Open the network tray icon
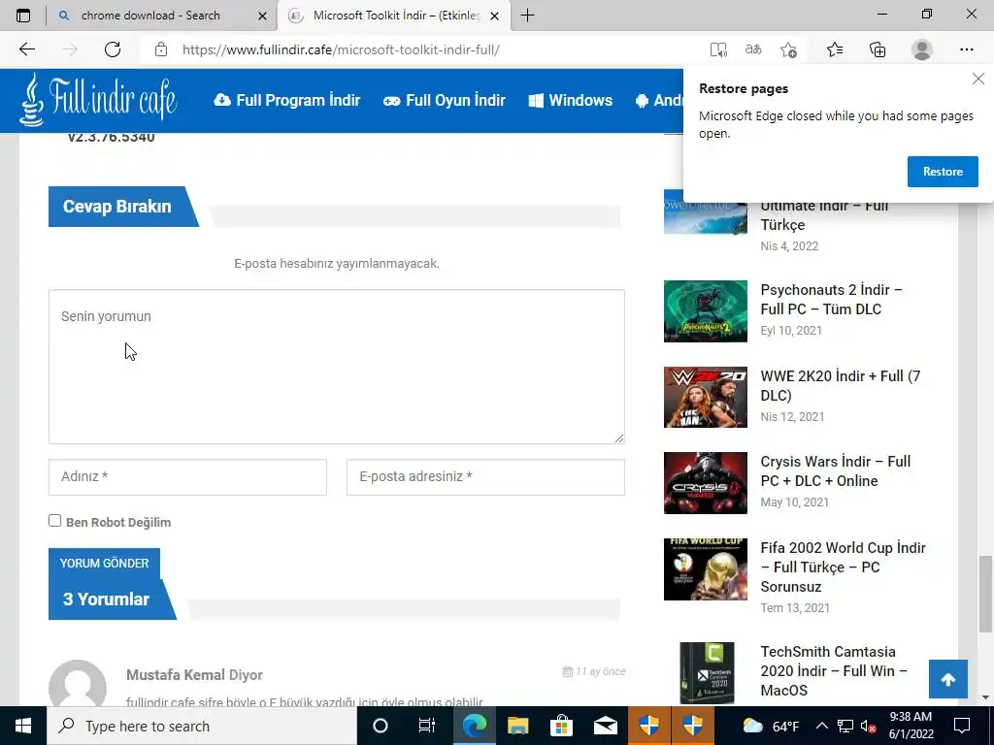This screenshot has width=994, height=745. [x=845, y=726]
